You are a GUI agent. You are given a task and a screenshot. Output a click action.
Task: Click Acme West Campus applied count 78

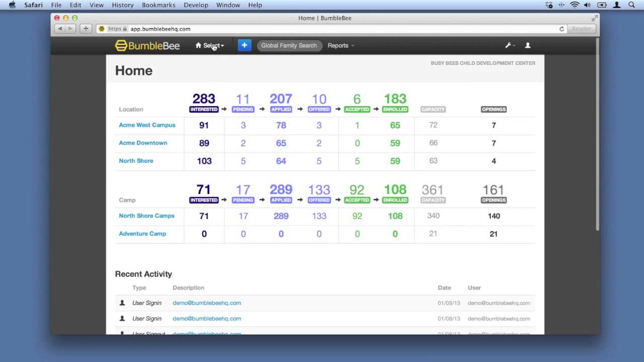click(281, 125)
